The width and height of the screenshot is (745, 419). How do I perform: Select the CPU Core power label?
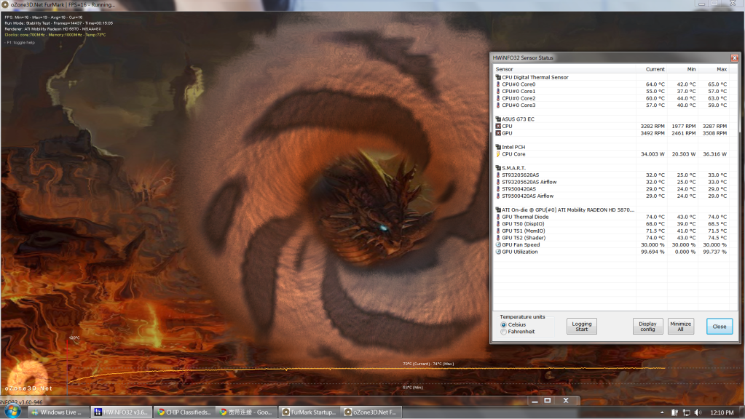point(513,154)
